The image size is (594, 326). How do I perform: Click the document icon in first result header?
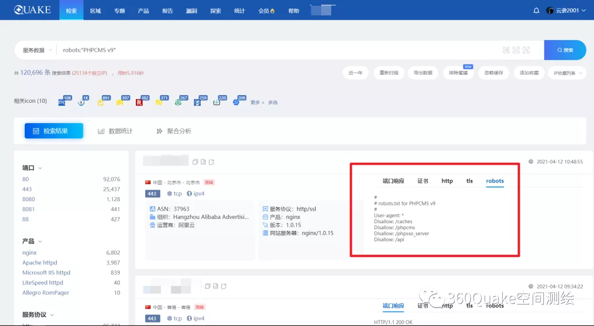click(203, 162)
